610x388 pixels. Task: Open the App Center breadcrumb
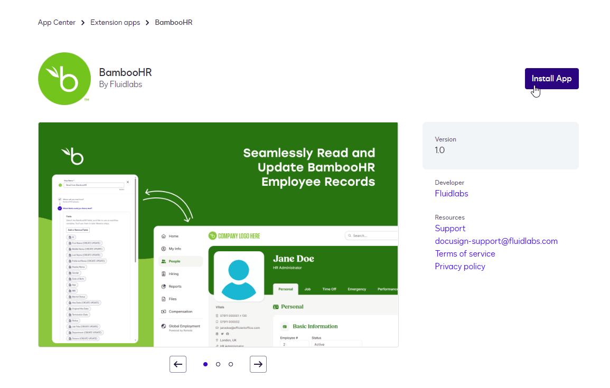pyautogui.click(x=57, y=23)
